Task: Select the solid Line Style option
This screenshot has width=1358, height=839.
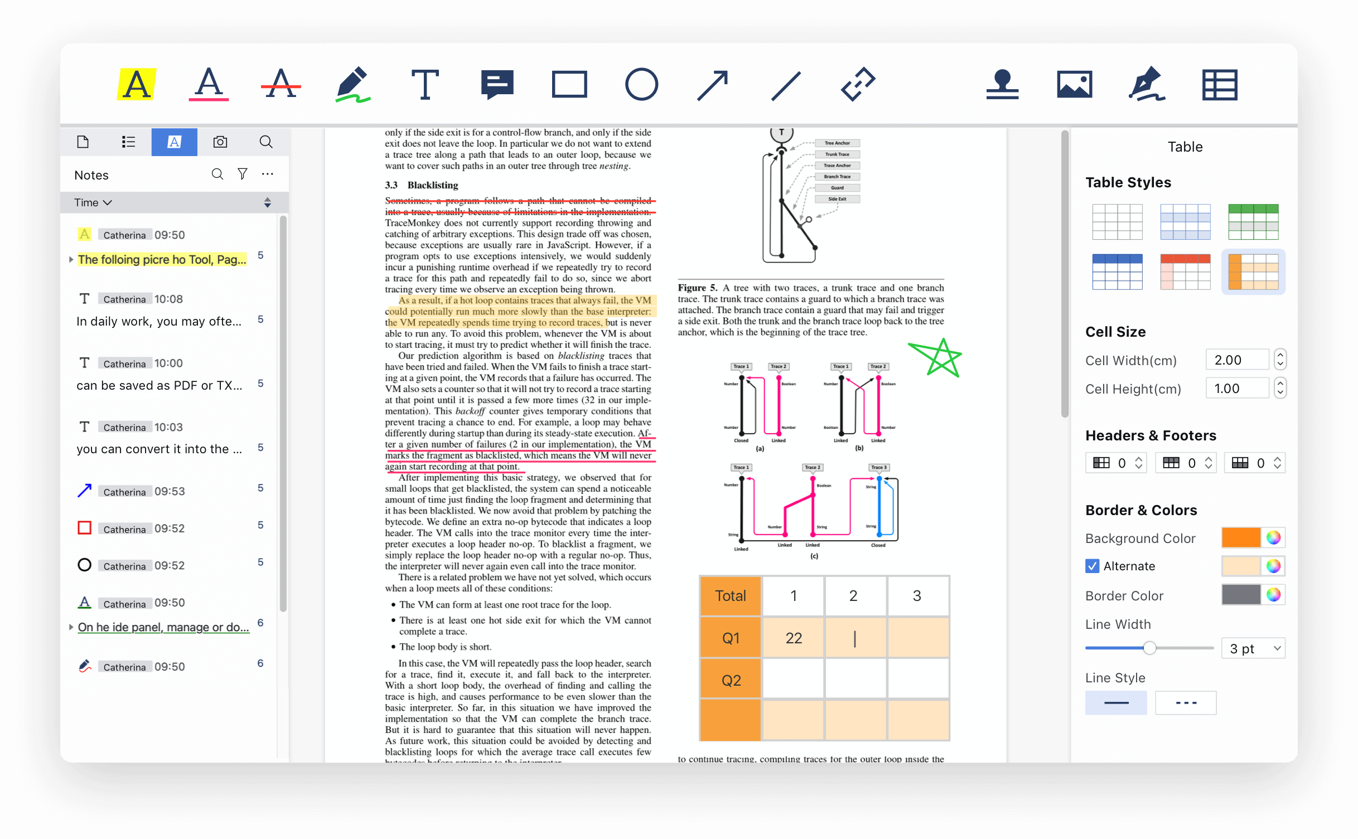Action: click(x=1116, y=702)
